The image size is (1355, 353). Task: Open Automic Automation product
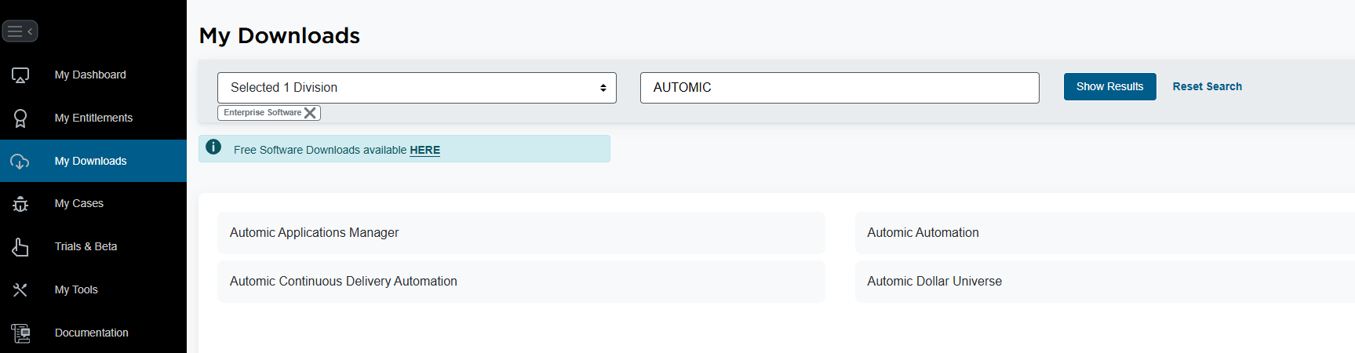click(x=1105, y=233)
